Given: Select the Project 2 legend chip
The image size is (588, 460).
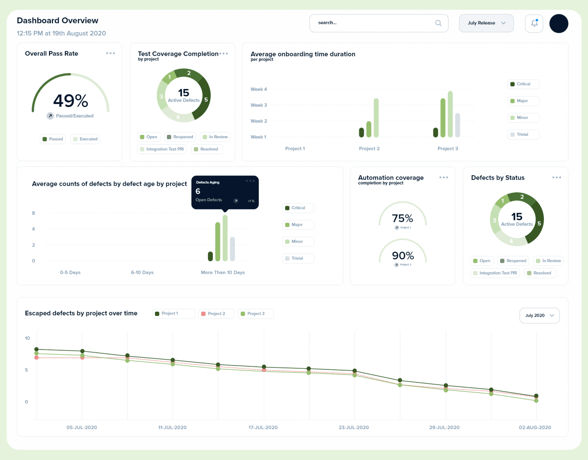Looking at the screenshot, I should pos(216,314).
